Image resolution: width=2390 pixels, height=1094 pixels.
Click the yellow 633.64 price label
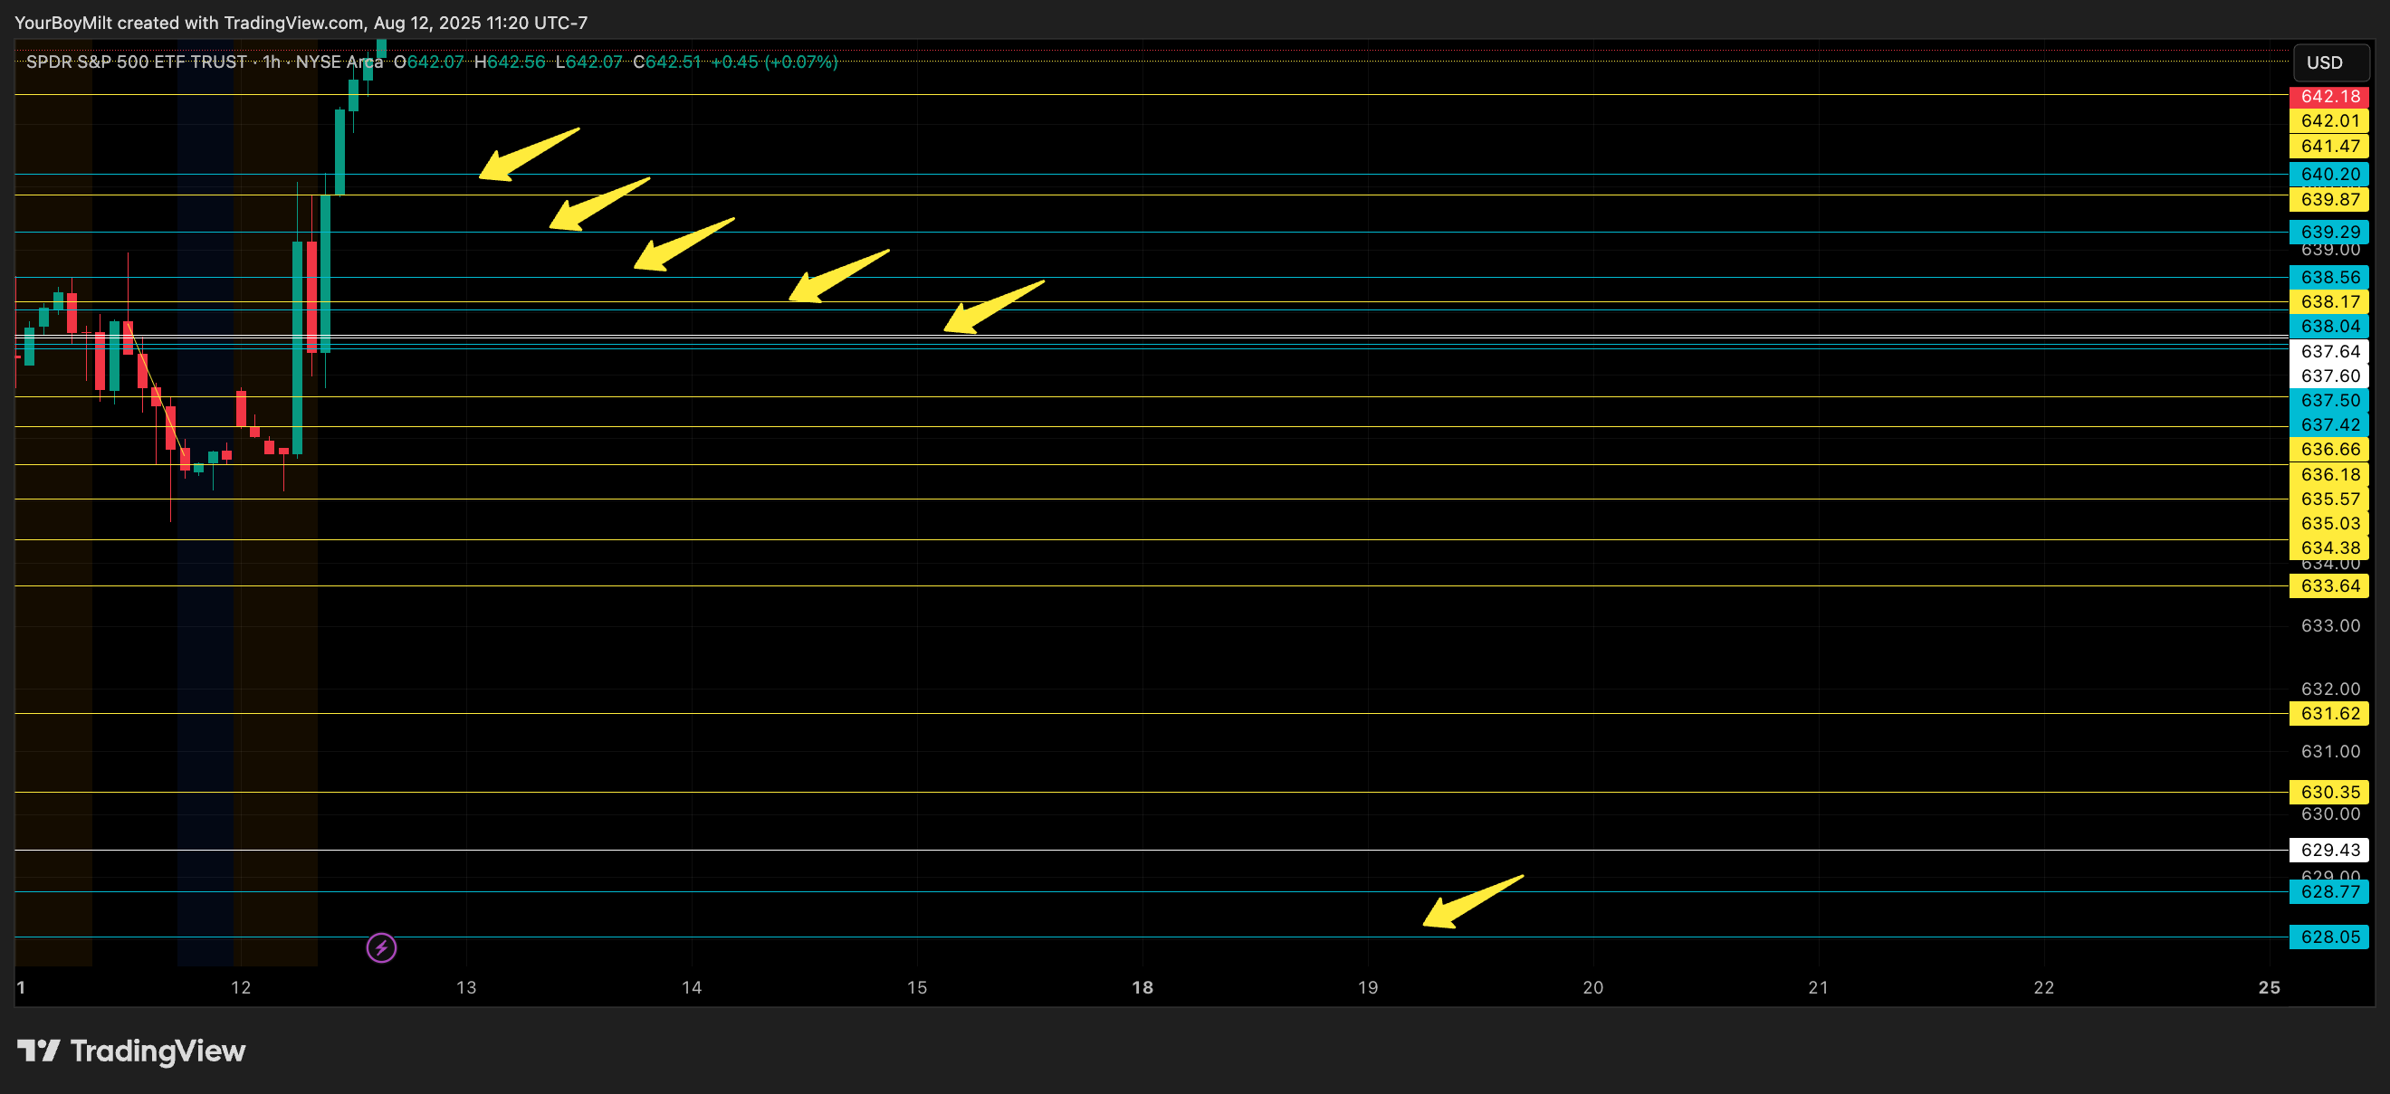pyautogui.click(x=2328, y=586)
